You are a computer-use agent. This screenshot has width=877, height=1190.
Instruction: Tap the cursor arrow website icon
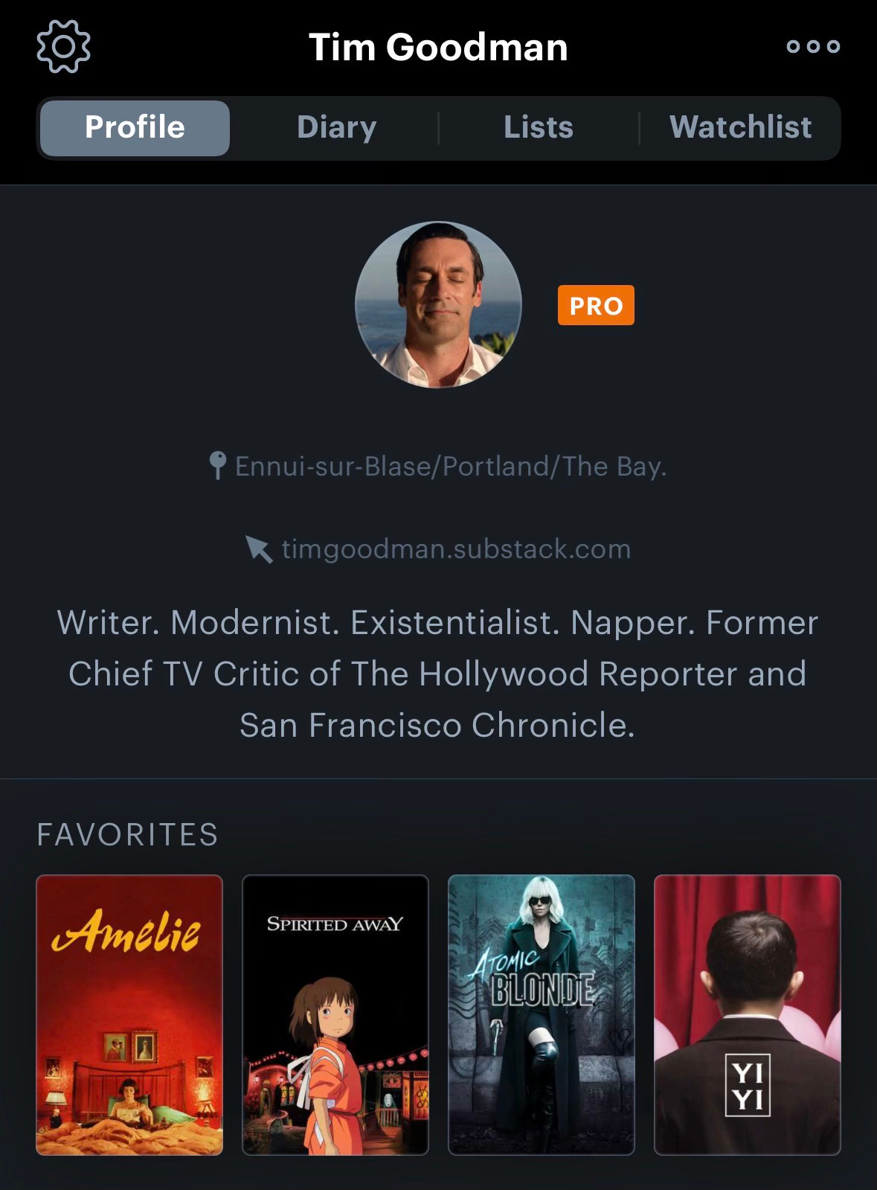(x=258, y=549)
